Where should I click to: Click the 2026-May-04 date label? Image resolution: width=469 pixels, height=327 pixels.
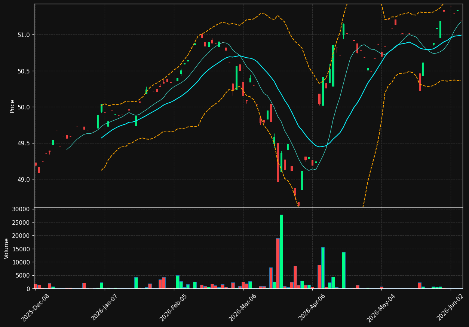(x=381, y=308)
